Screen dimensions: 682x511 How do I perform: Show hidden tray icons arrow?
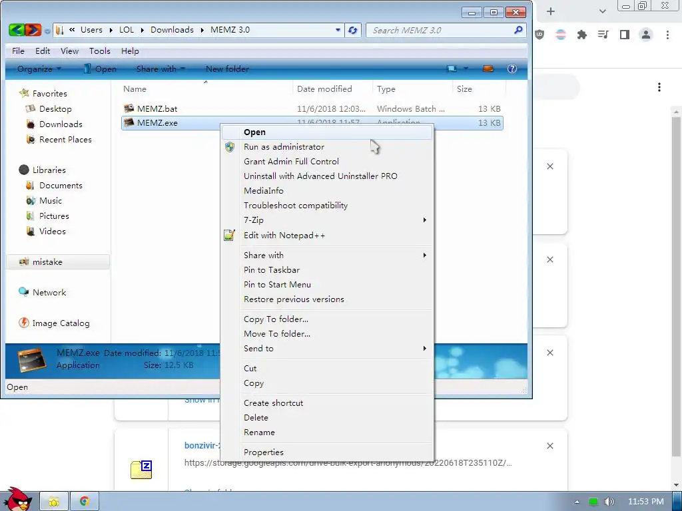click(577, 502)
